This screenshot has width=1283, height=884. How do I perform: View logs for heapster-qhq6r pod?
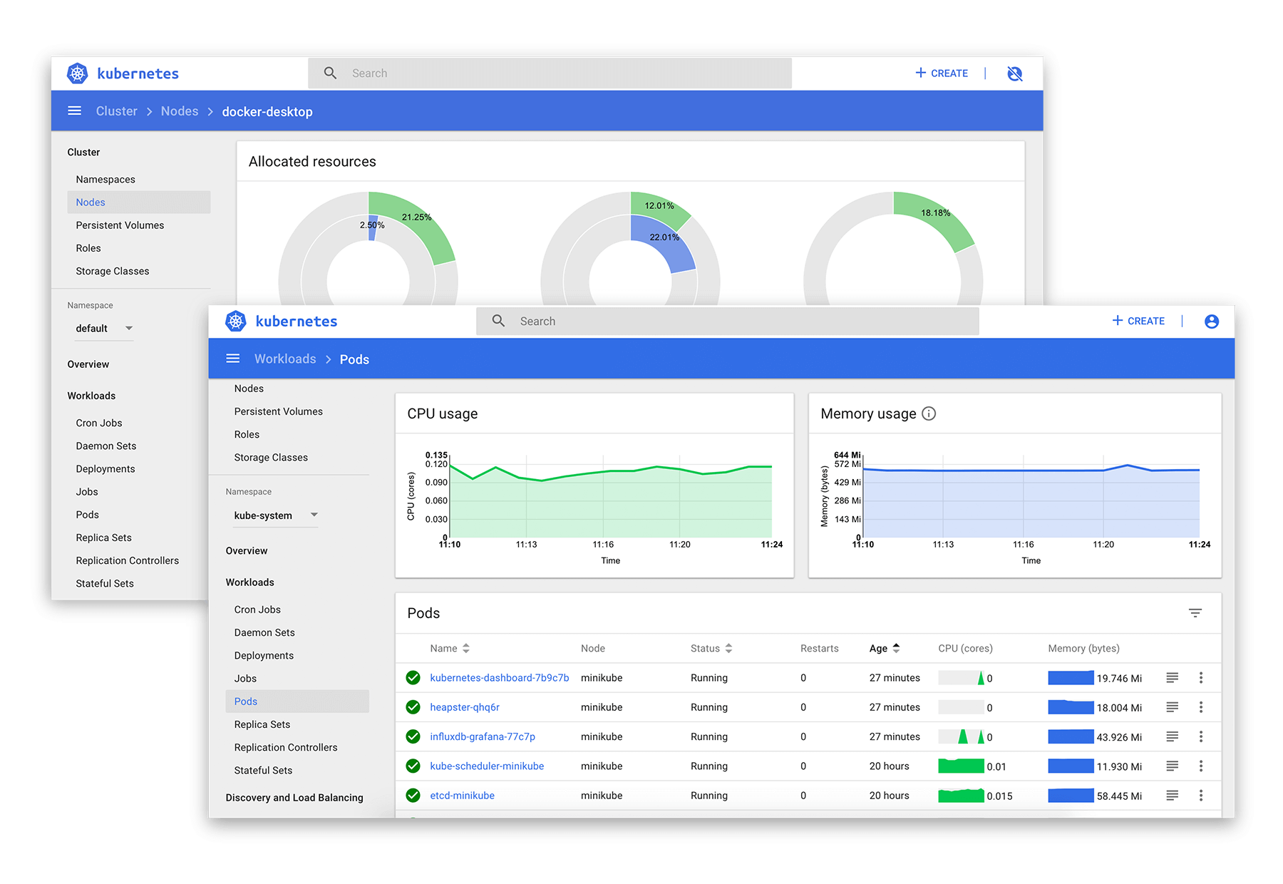pos(1172,707)
